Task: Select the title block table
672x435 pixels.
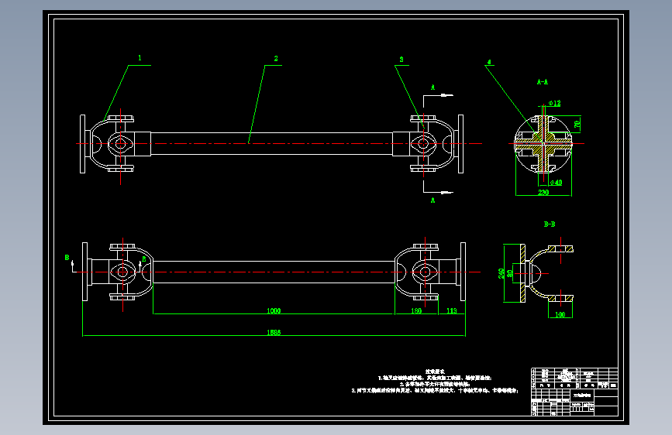Action: click(574, 392)
